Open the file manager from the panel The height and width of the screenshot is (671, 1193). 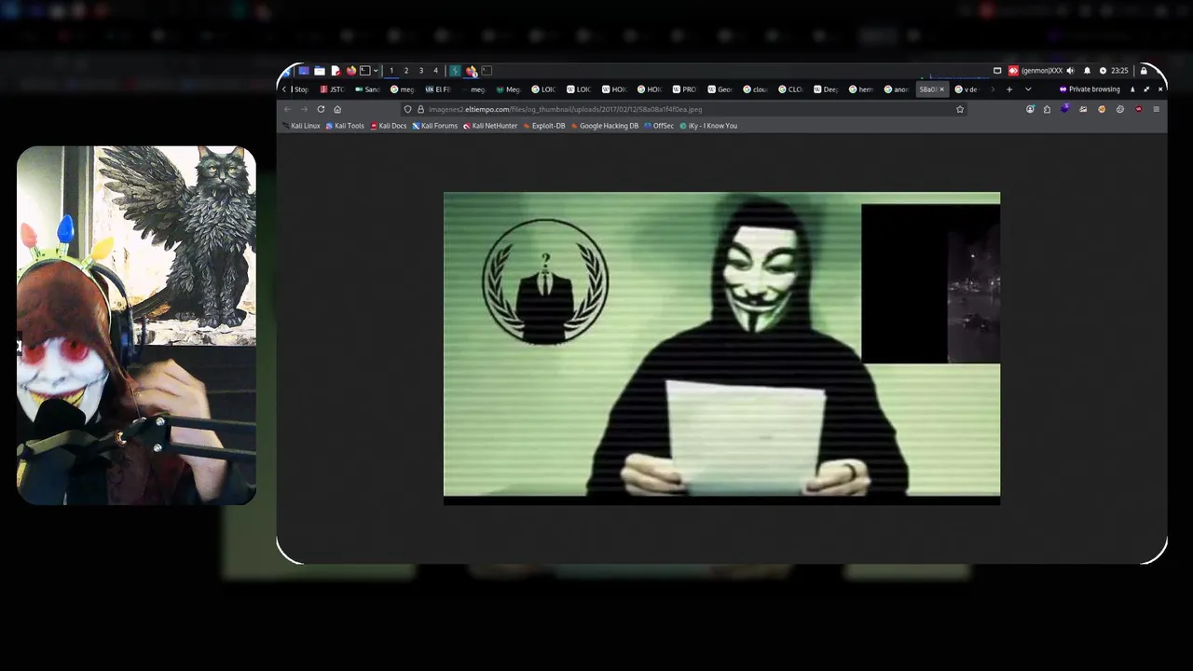coord(320,71)
